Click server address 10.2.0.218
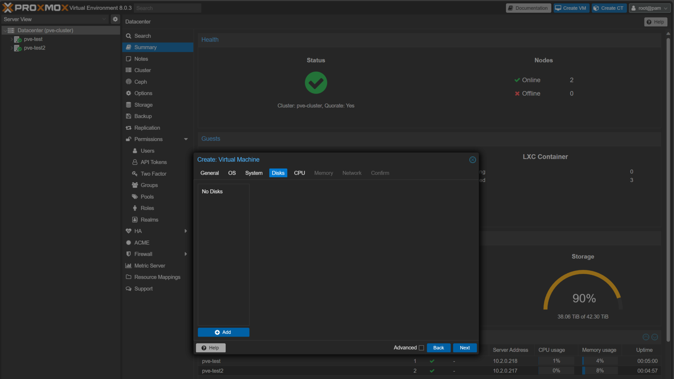674x379 pixels. tap(505, 361)
